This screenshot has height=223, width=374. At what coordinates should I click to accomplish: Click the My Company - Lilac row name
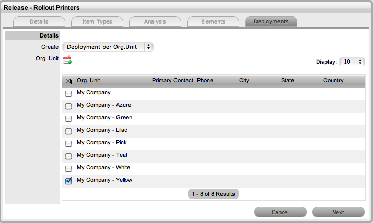102,130
